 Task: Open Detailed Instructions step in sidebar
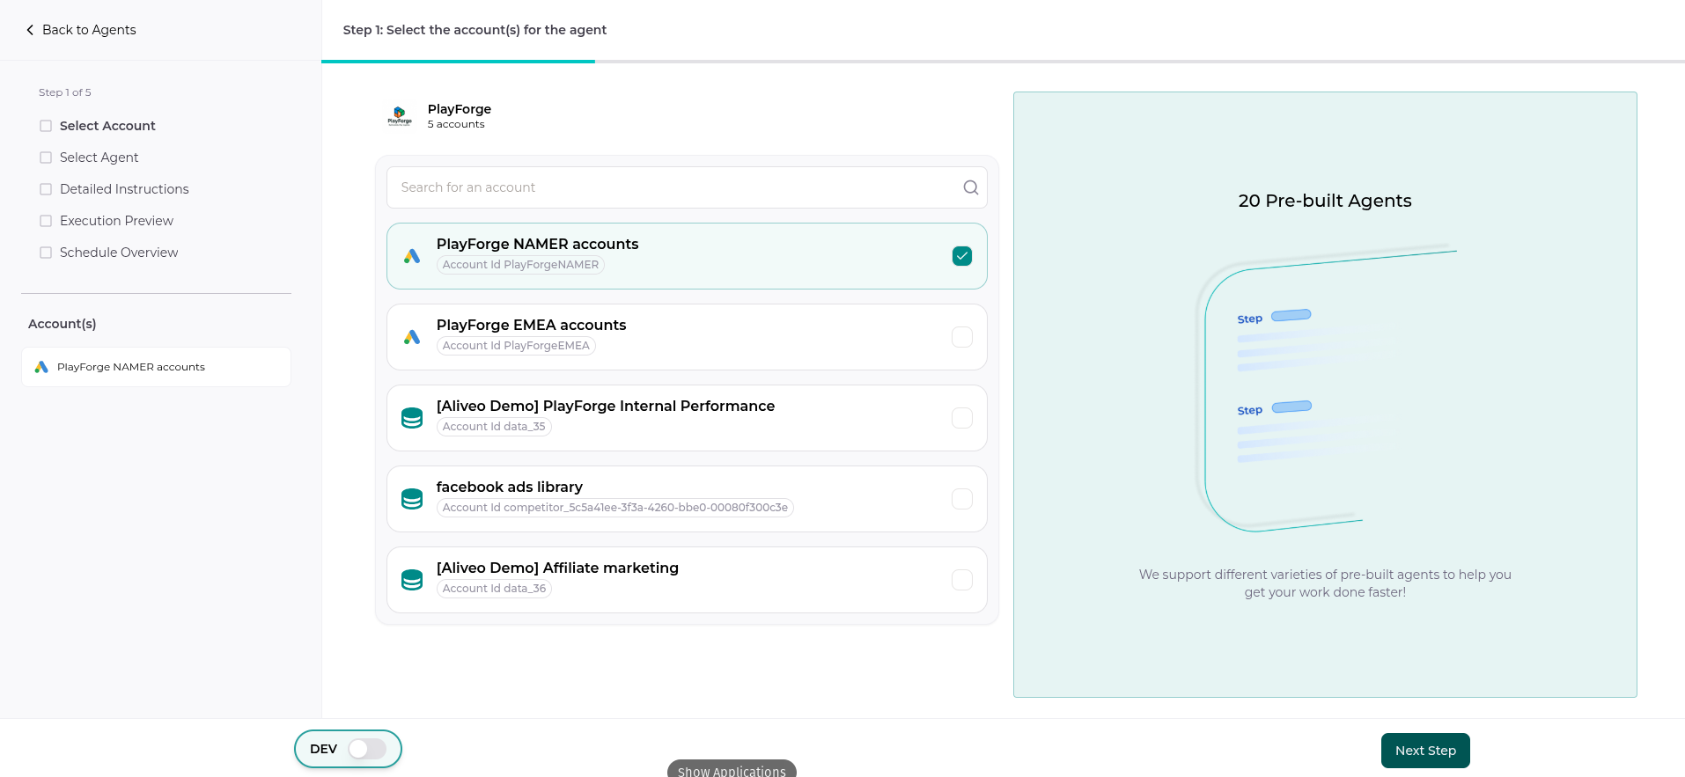pyautogui.click(x=124, y=189)
